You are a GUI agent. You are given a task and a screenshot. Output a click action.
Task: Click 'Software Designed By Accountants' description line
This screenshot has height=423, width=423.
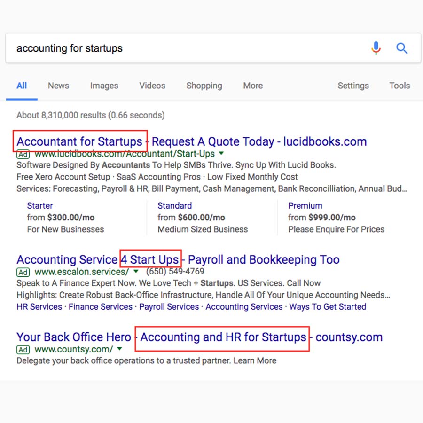(176, 165)
